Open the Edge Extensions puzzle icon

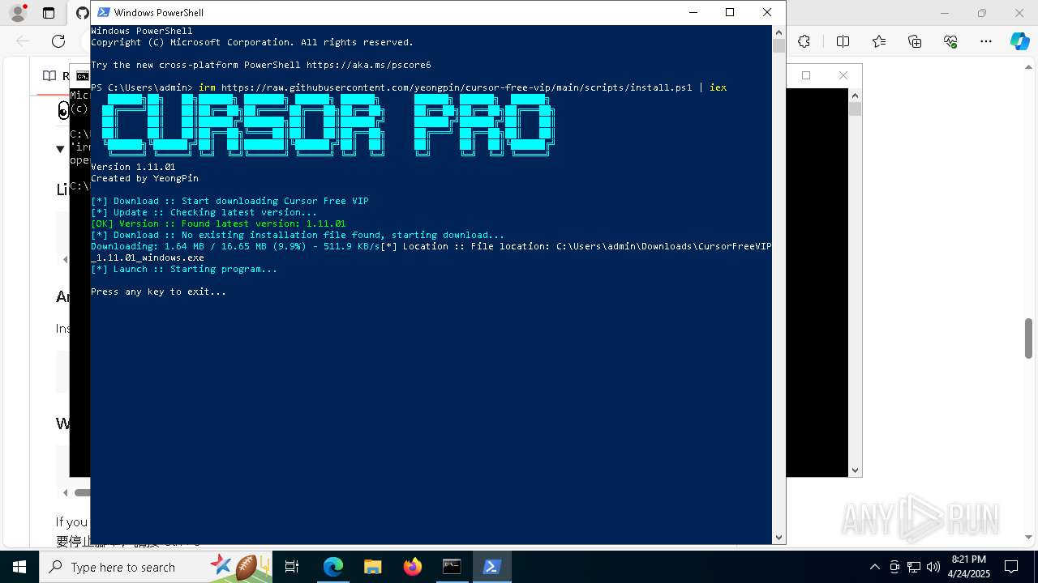[804, 41]
